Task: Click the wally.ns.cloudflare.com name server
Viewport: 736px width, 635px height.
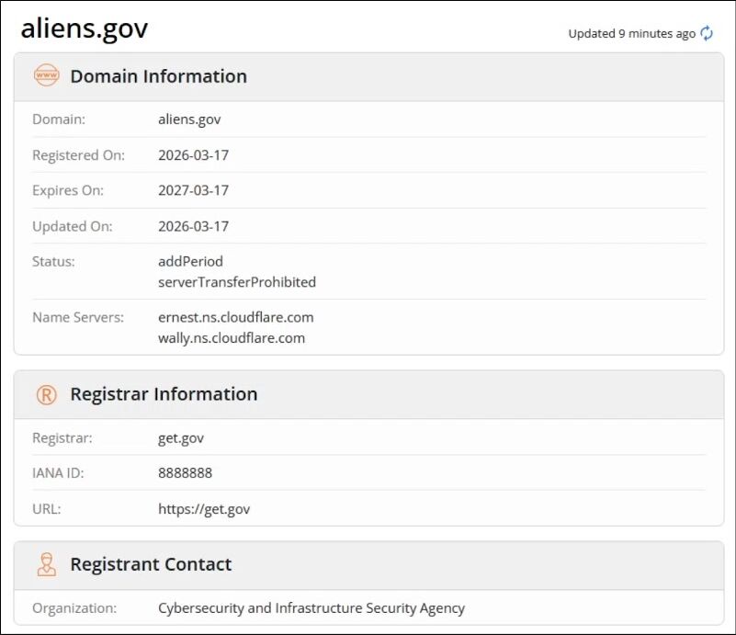Action: click(232, 338)
